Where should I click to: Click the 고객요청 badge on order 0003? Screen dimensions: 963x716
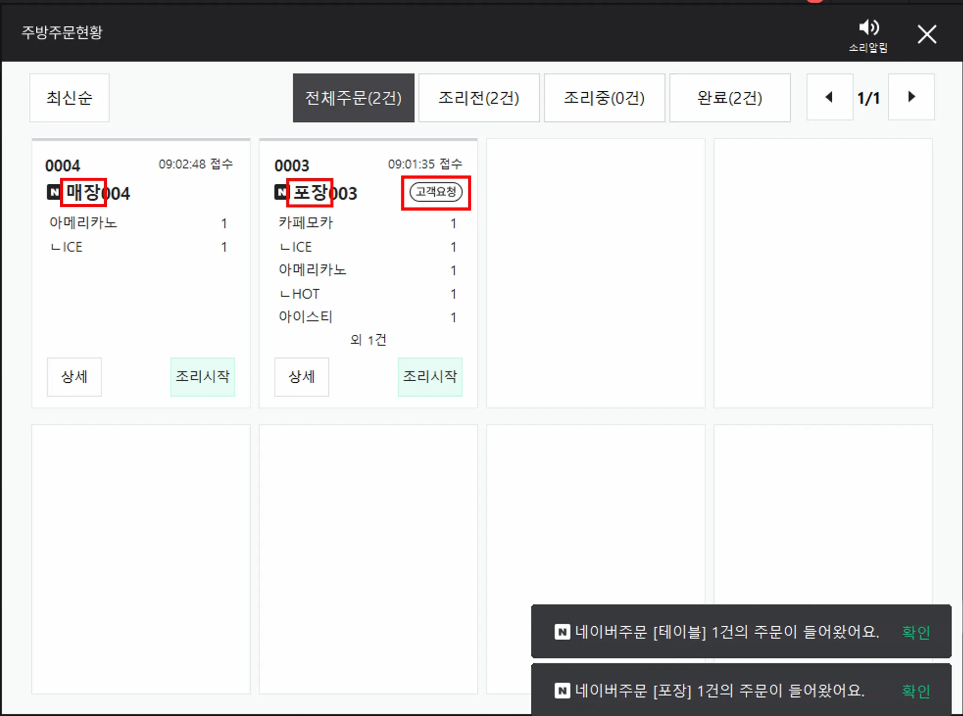[x=436, y=192]
